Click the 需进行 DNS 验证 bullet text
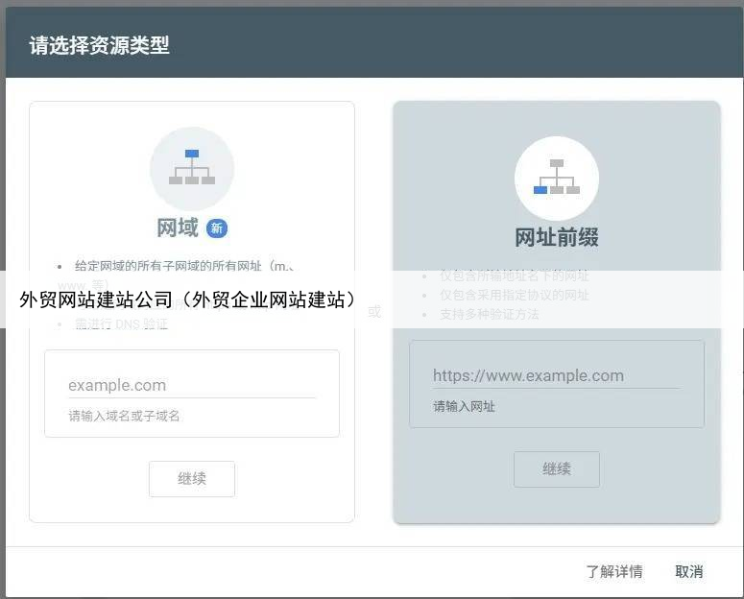 121,324
